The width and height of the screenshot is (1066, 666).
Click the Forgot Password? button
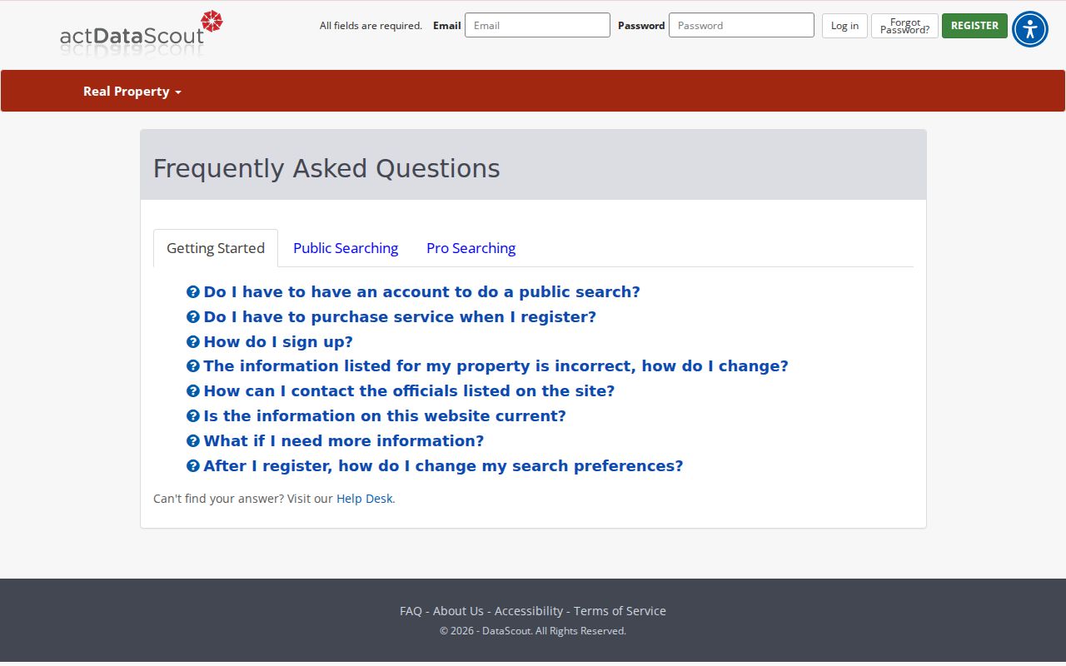point(904,26)
